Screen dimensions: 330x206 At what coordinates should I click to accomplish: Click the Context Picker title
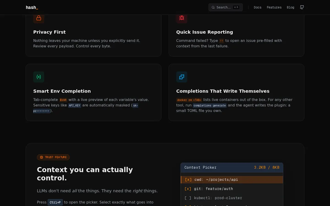click(200, 168)
